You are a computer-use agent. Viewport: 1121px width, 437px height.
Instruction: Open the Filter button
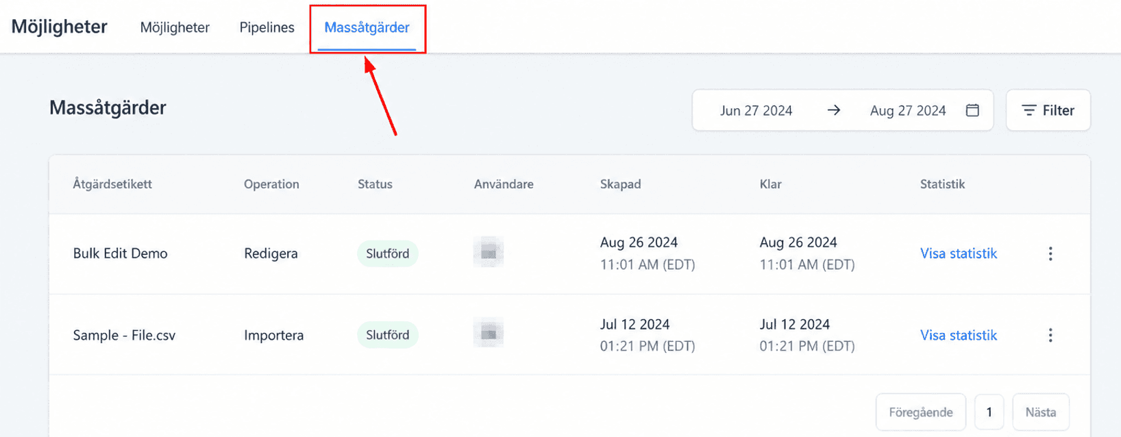pos(1048,110)
